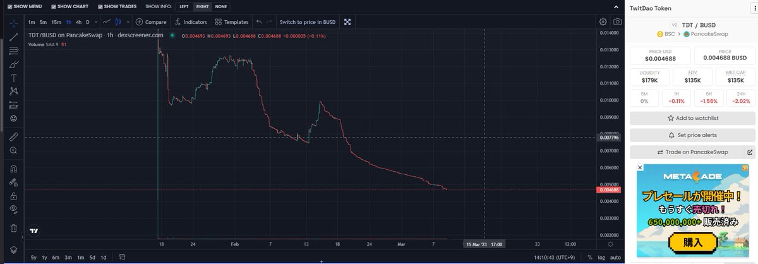Take a chart snapshot with camera icon
758x264 pixels.
point(617,21)
